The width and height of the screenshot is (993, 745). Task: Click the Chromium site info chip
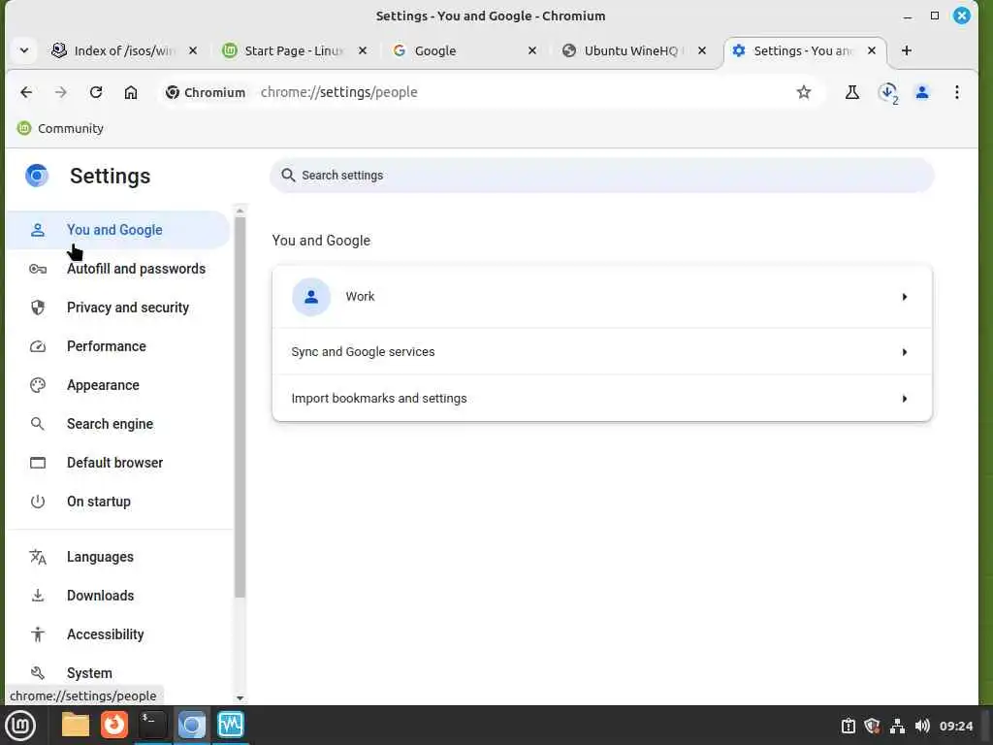point(206,92)
